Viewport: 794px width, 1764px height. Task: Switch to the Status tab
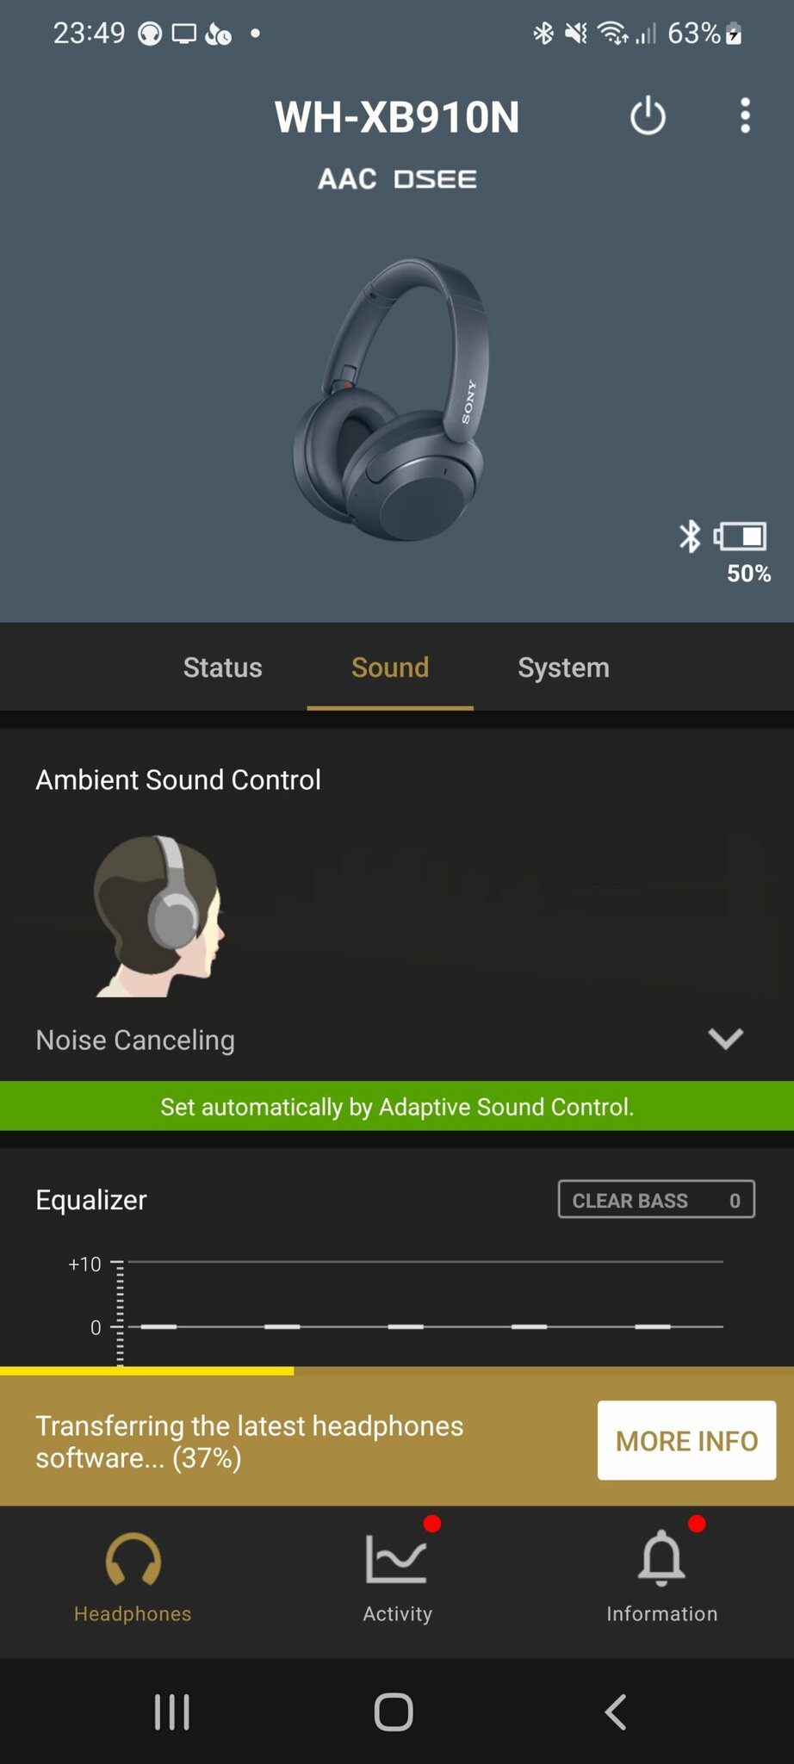tap(222, 668)
